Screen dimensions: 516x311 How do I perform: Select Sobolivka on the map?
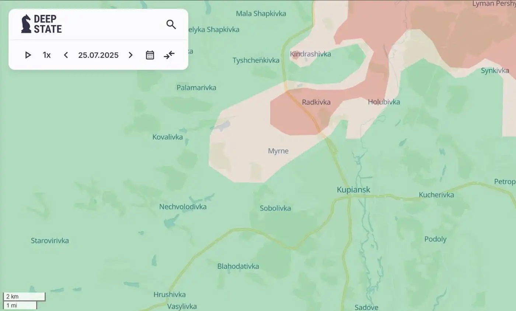point(275,208)
